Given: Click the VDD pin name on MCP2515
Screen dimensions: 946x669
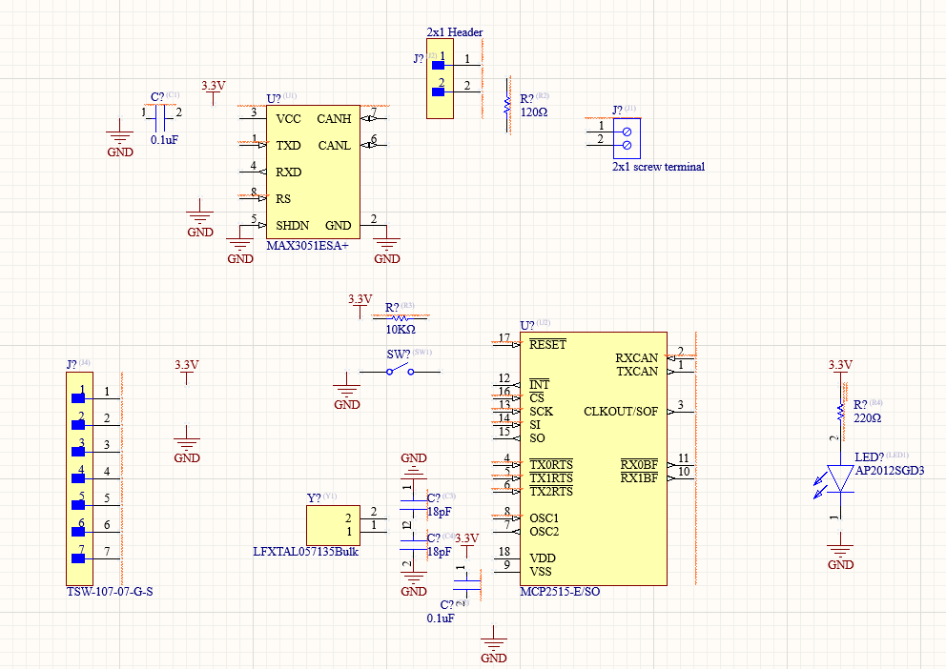Looking at the screenshot, I should tap(543, 558).
